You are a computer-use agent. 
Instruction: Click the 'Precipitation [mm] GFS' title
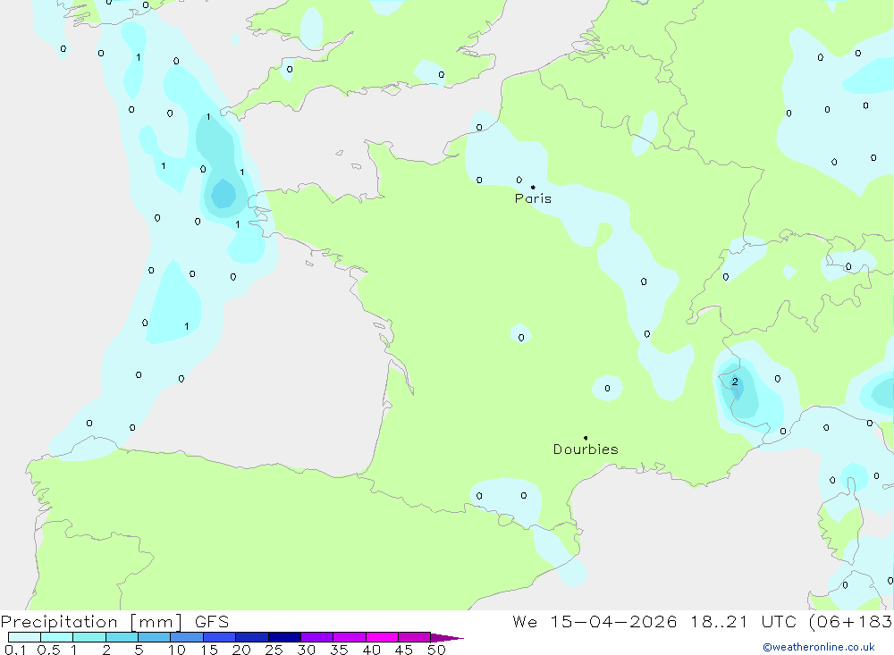click(x=114, y=621)
